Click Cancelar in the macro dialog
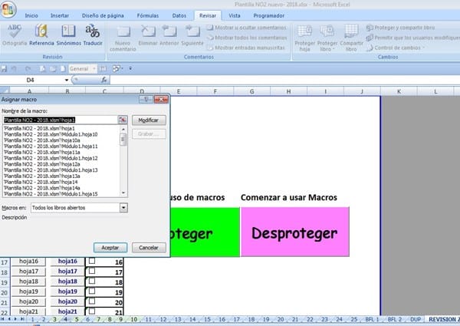This screenshot has width=460, height=326. tap(149, 248)
